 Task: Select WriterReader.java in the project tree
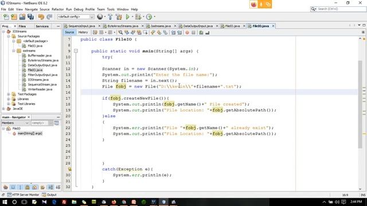coord(40,89)
